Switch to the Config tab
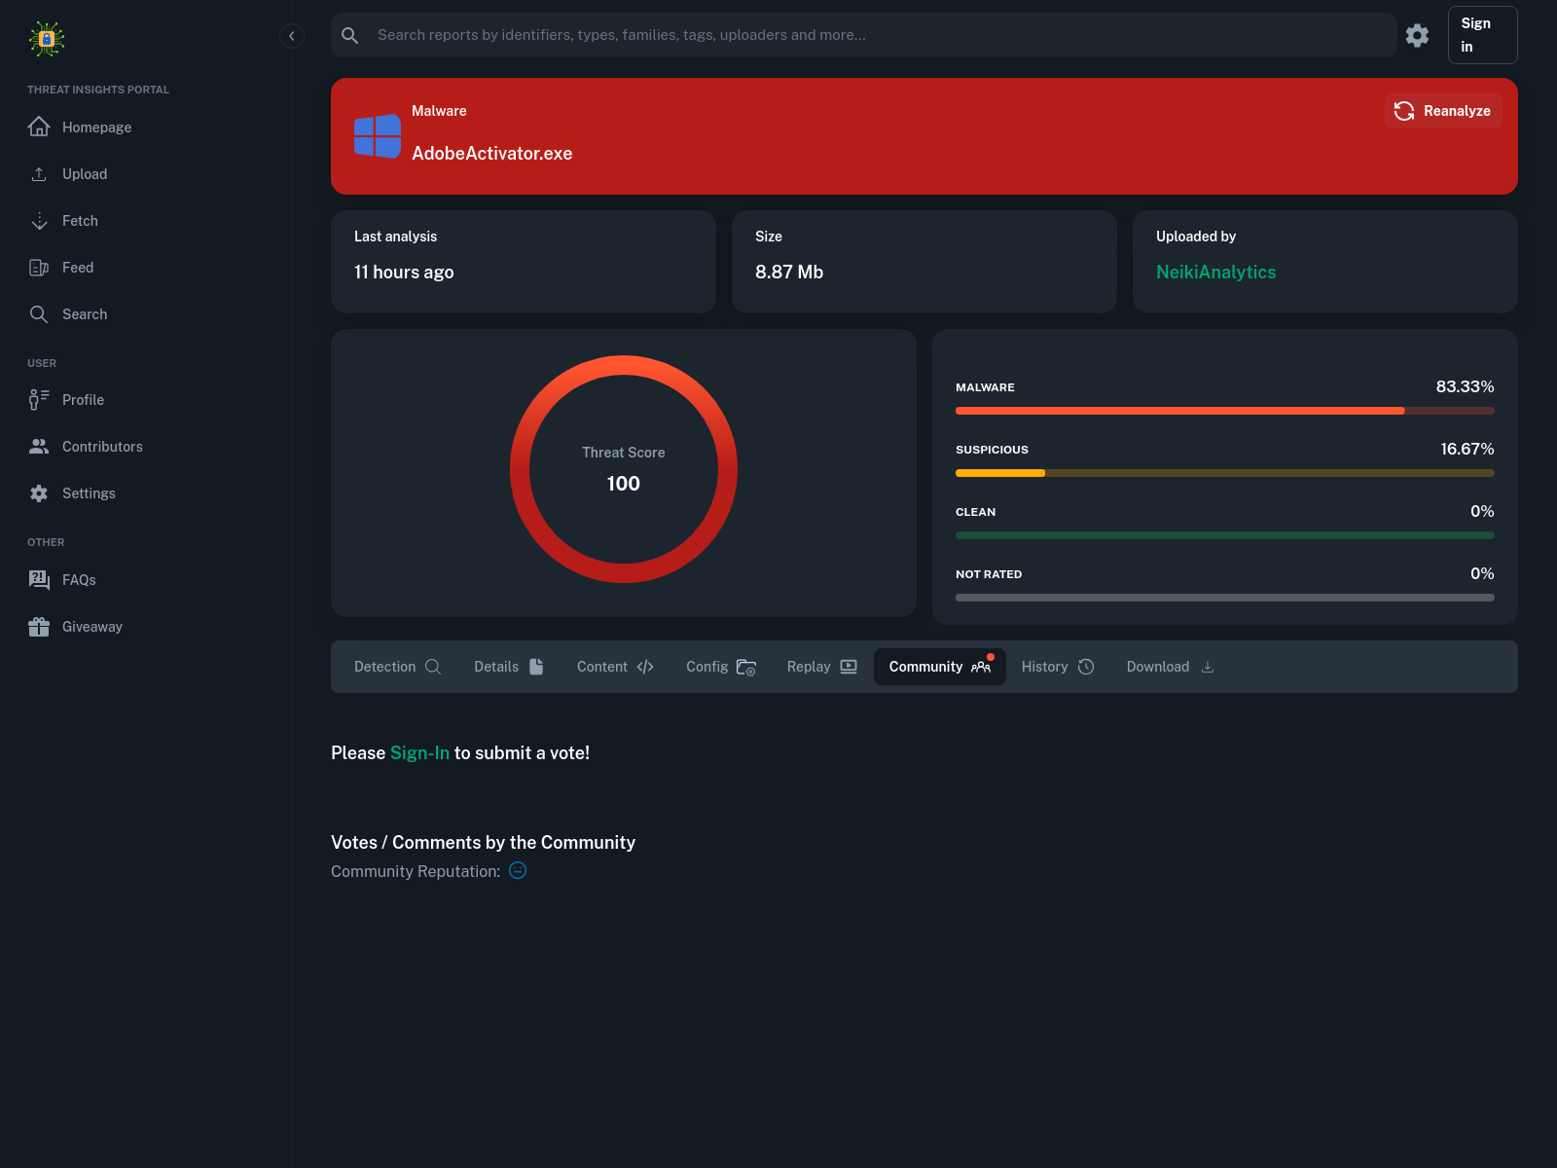This screenshot has width=1557, height=1168. tap(721, 667)
